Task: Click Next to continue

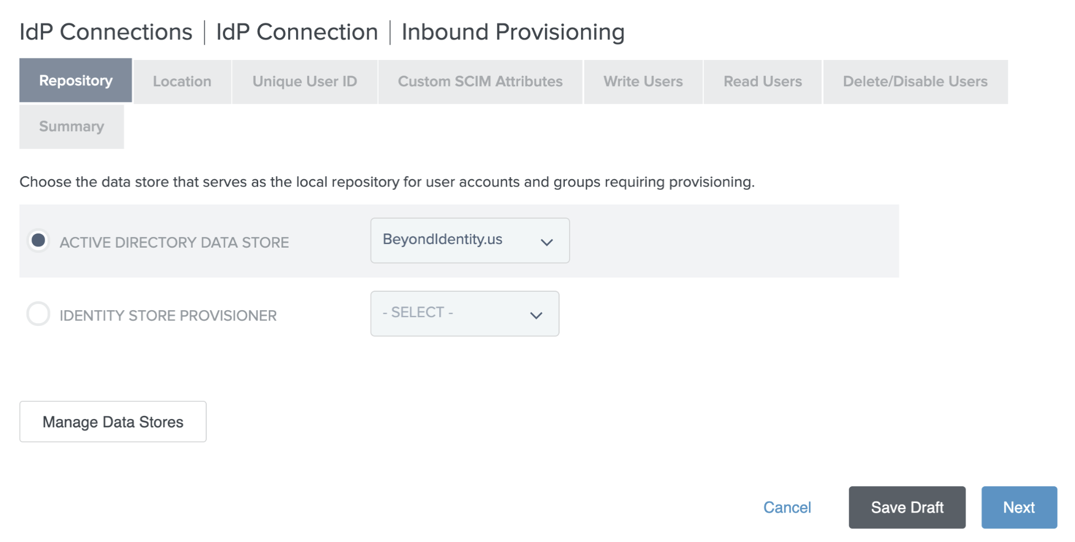Action: (x=1018, y=507)
